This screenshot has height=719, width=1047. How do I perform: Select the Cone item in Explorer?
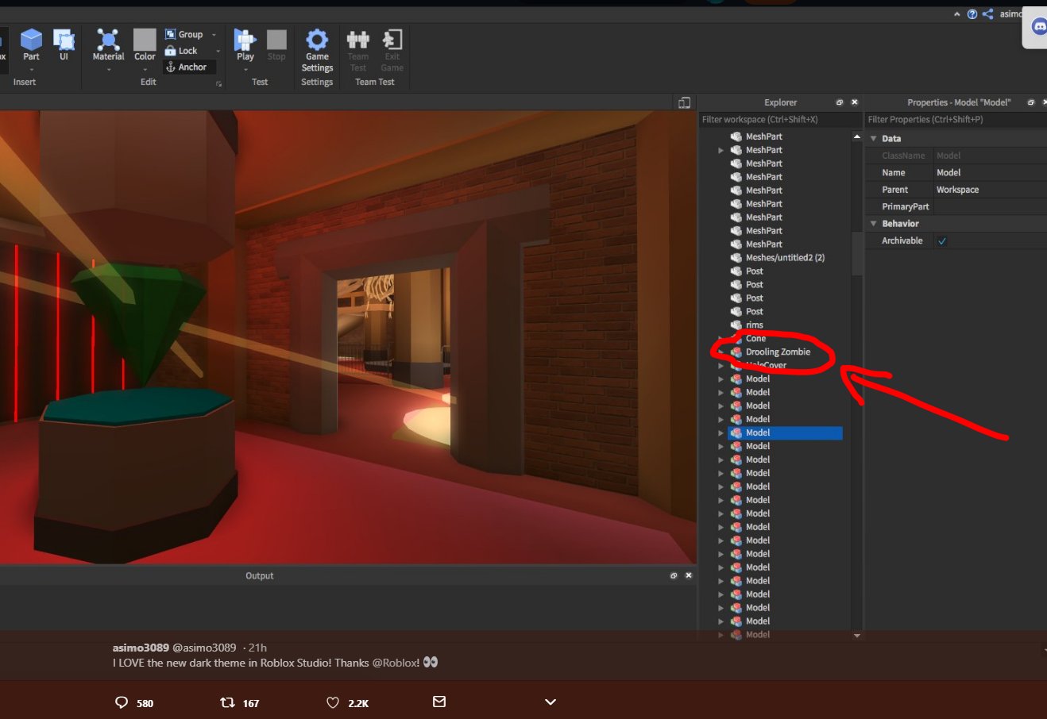coord(755,339)
